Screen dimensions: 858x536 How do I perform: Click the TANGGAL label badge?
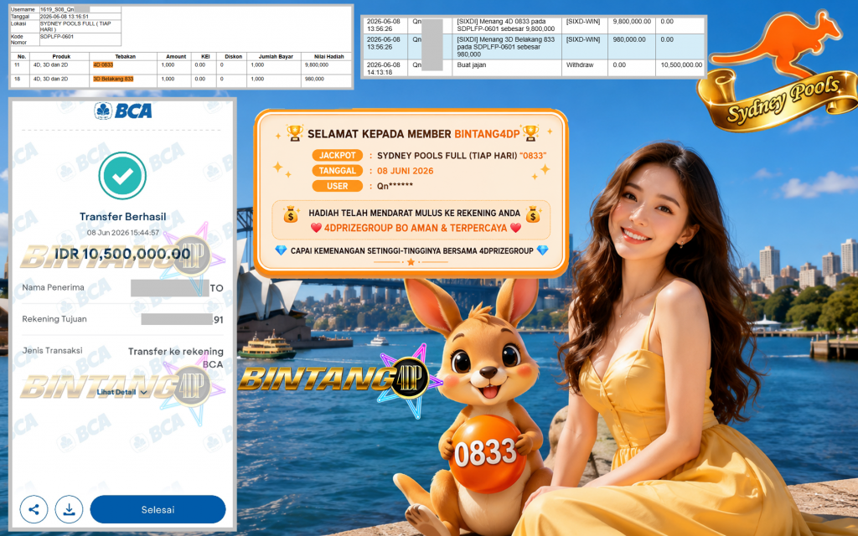(338, 171)
